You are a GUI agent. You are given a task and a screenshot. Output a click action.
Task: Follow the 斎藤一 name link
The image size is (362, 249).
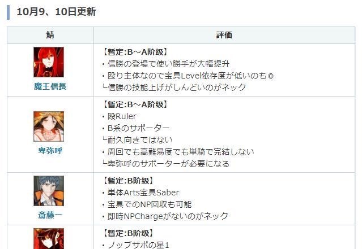tap(50, 215)
